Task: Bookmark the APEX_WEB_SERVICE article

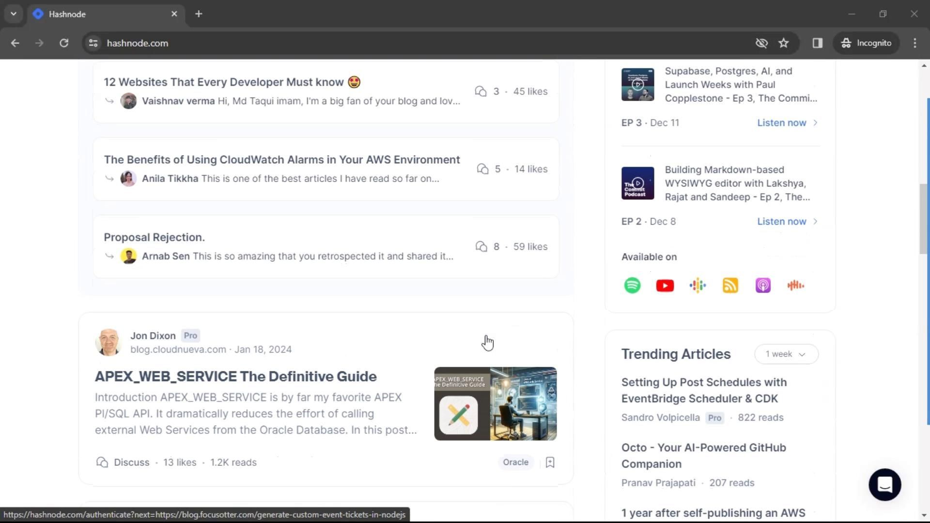Action: [x=550, y=462]
